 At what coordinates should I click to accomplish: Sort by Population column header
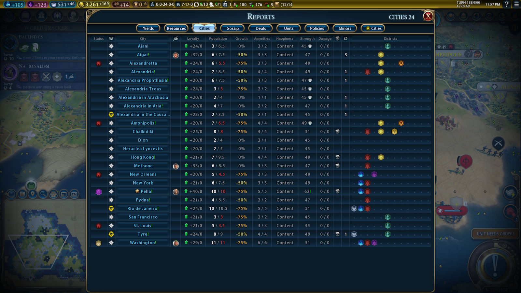[x=218, y=38]
